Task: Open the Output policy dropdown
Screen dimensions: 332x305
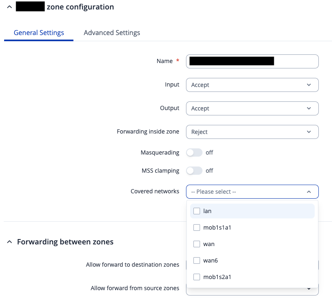Action: pos(252,108)
